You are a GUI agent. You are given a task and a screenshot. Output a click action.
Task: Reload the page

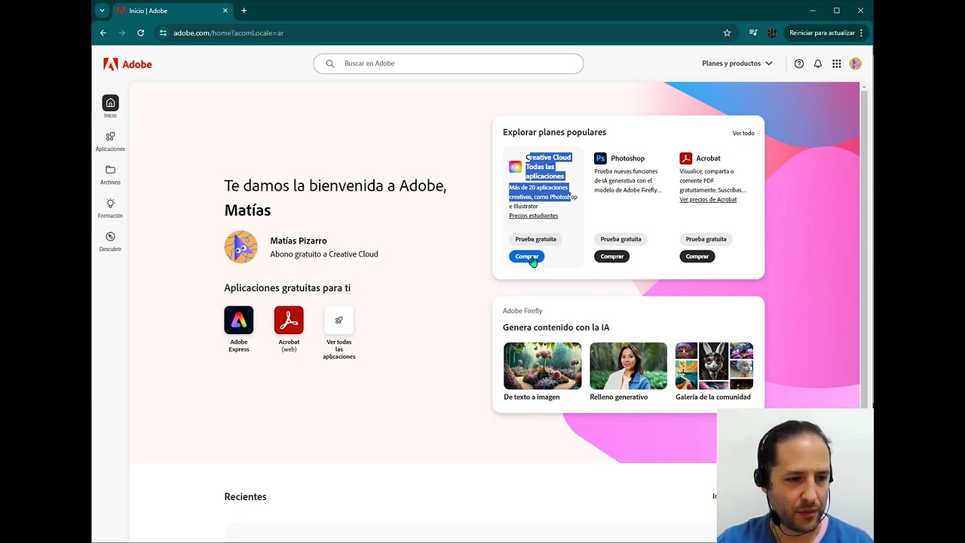(x=140, y=33)
